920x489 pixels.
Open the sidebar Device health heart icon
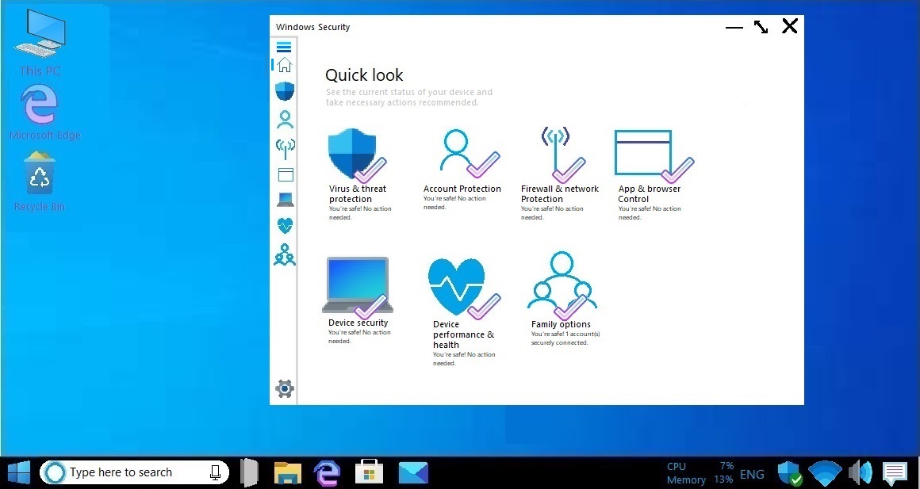286,225
